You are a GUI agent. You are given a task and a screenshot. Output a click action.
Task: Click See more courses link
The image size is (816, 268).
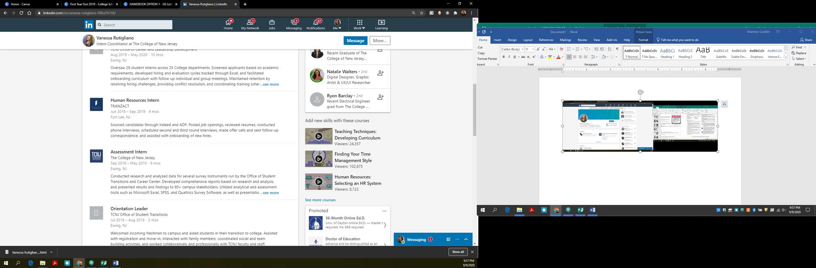pyautogui.click(x=320, y=200)
